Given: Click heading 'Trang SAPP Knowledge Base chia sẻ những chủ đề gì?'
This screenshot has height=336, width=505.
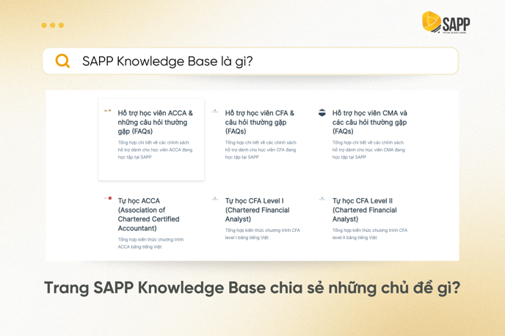Looking at the screenshot, I should [x=252, y=288].
